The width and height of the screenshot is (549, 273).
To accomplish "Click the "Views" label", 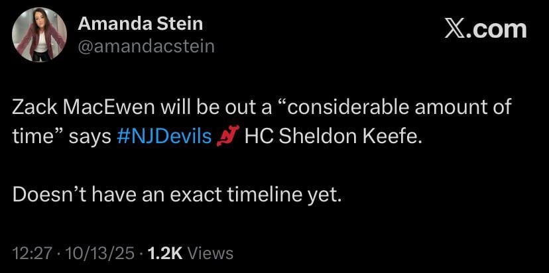I will (x=211, y=252).
